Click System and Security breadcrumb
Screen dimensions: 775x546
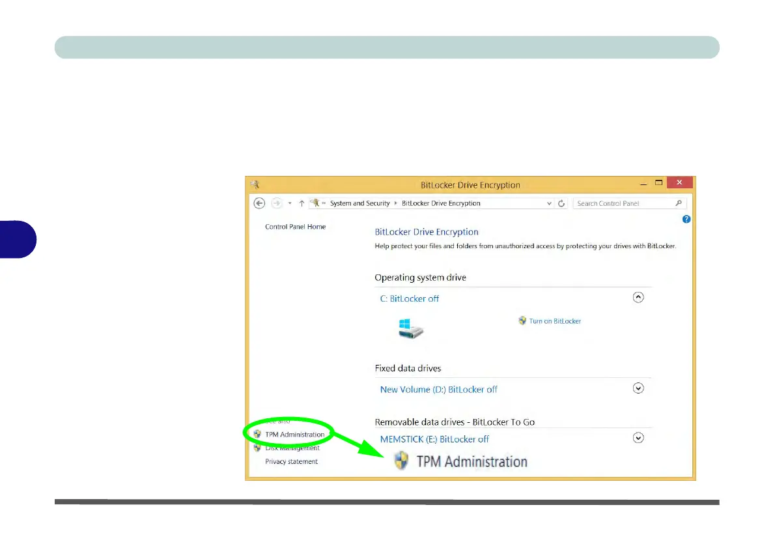point(359,203)
